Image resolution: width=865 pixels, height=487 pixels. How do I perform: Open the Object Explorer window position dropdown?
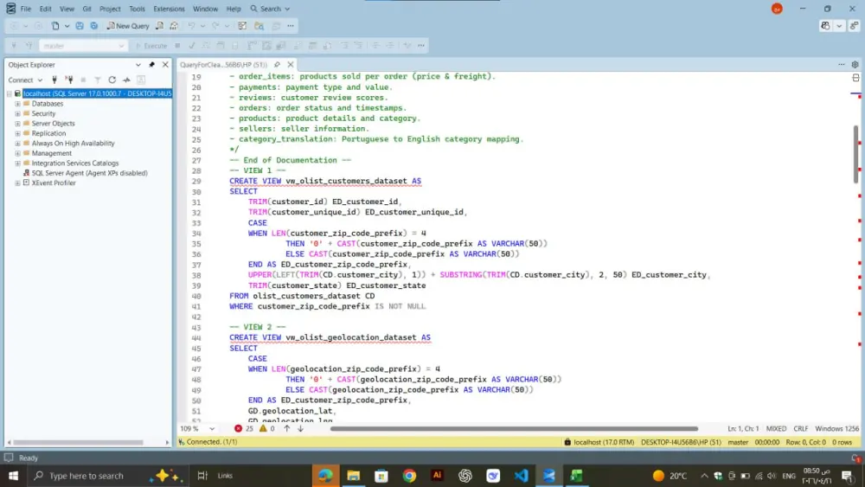click(138, 65)
